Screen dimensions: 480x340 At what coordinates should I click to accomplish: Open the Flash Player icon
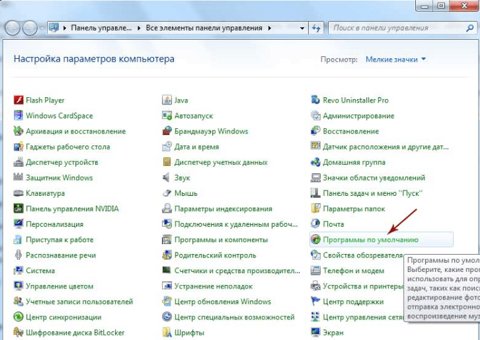(x=19, y=100)
